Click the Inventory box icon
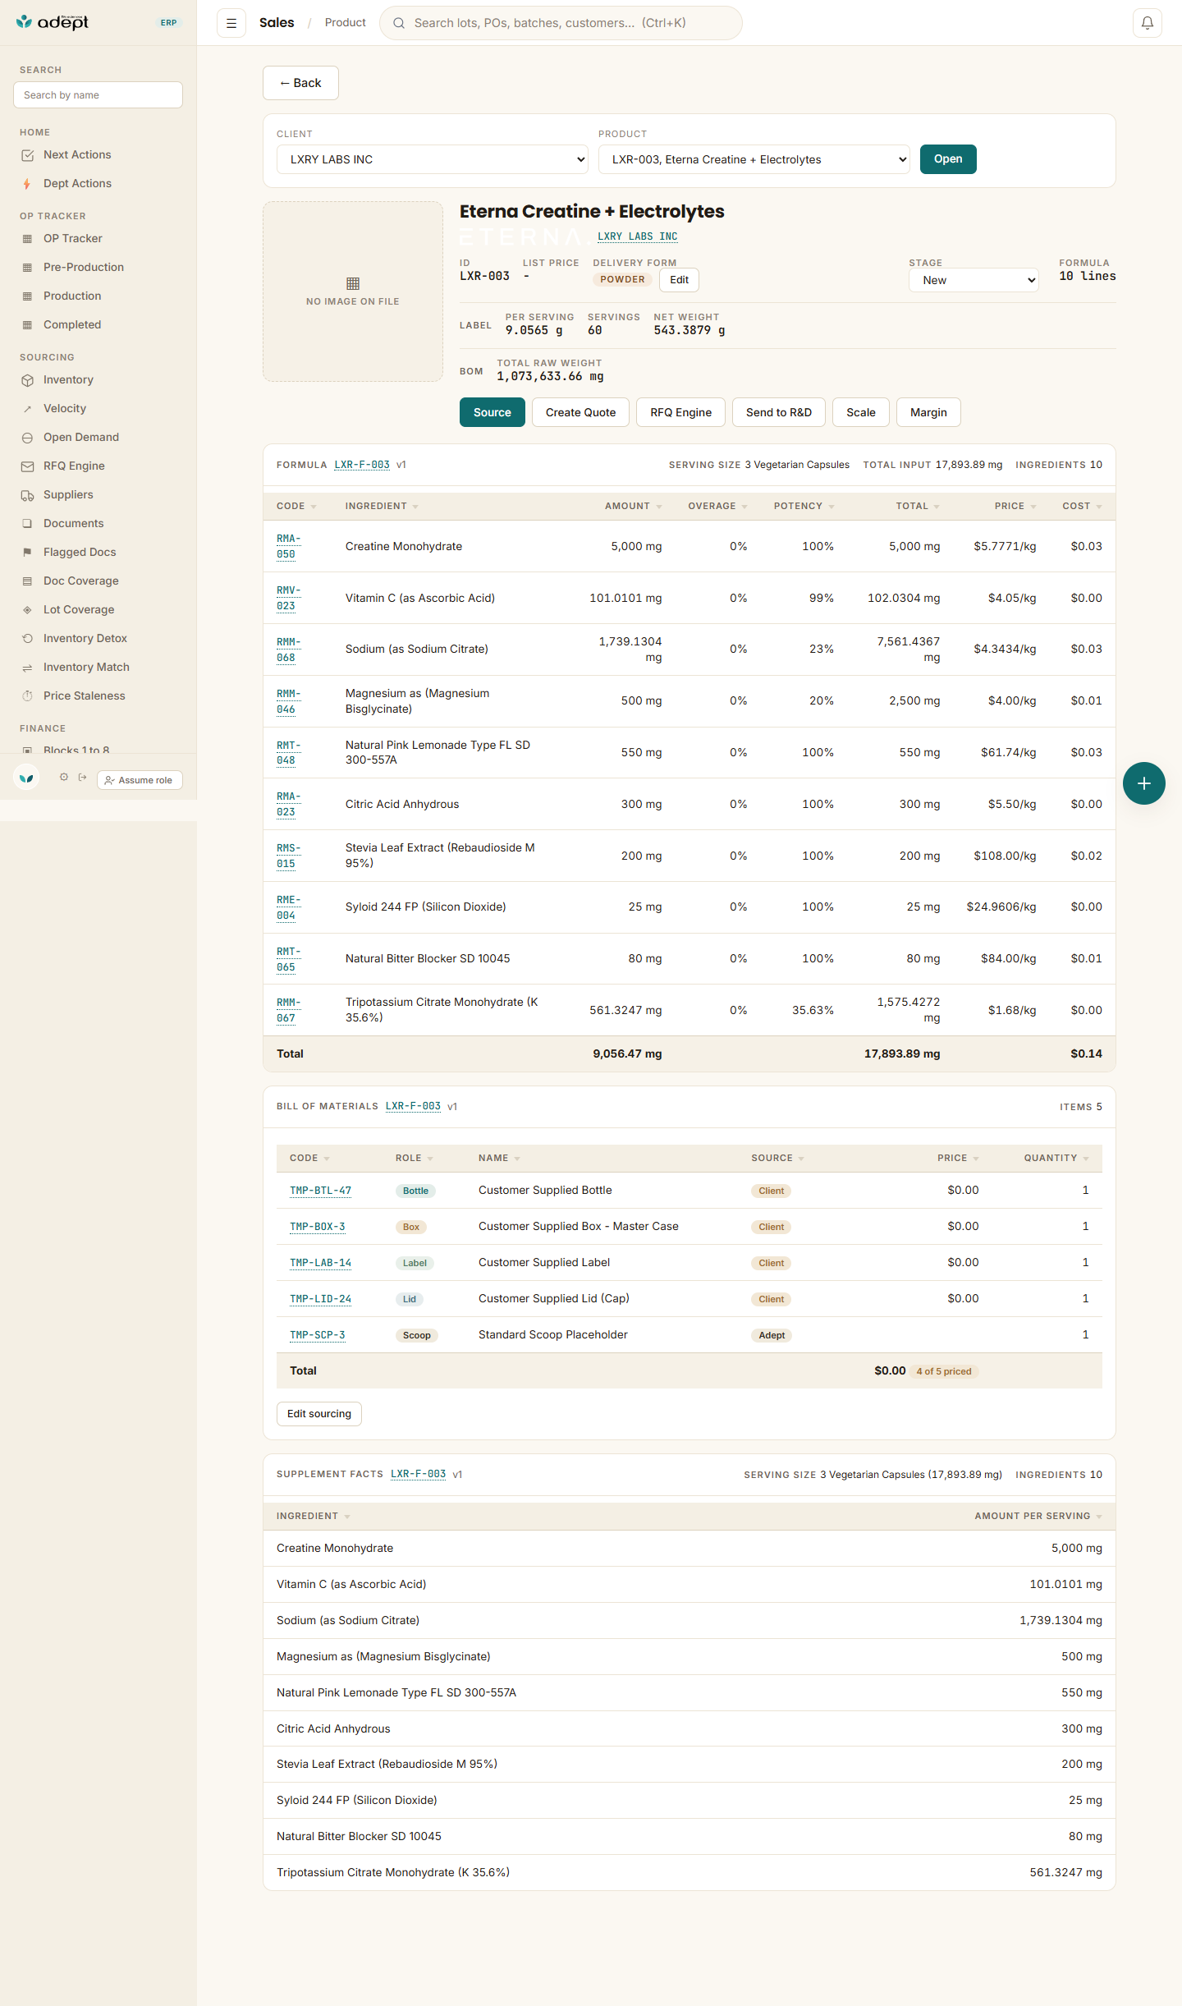This screenshot has height=2006, width=1182. coord(27,380)
